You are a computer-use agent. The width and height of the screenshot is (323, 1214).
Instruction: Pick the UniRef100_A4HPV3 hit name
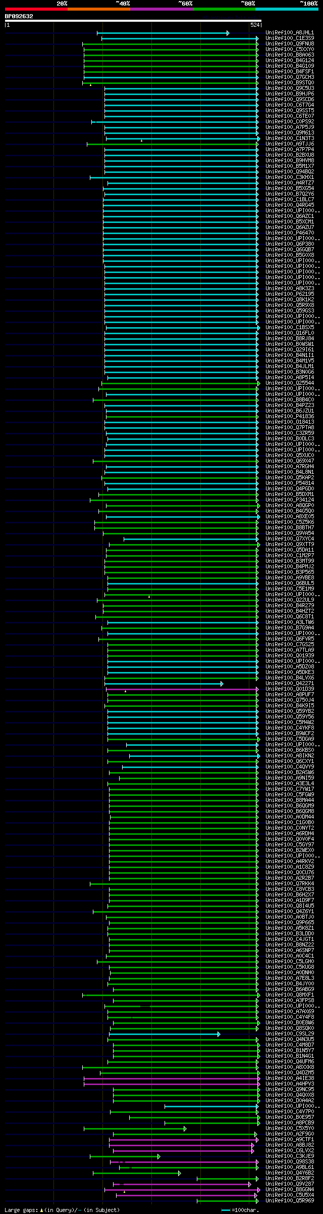[x=290, y=1084]
